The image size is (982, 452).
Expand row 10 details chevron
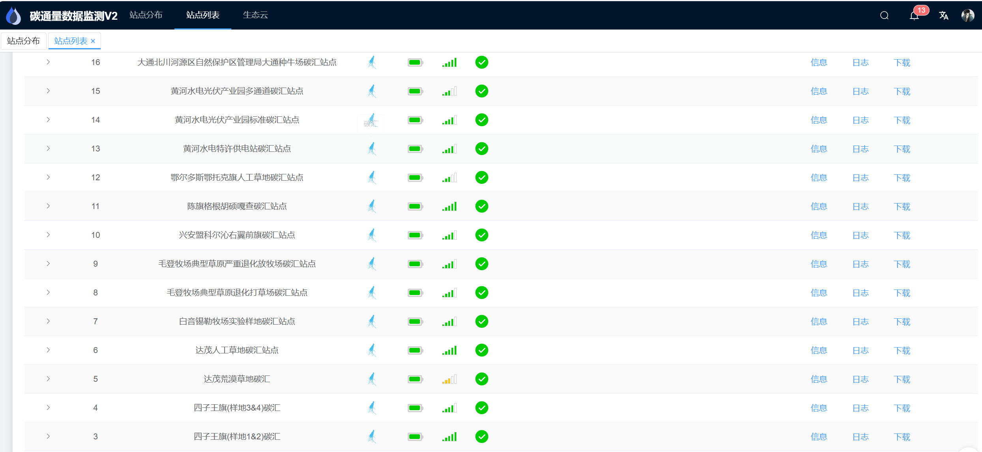[x=48, y=235]
